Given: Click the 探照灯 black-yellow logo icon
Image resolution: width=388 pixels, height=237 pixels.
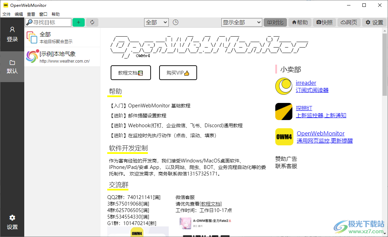Looking at the screenshot, I should click(284, 111).
